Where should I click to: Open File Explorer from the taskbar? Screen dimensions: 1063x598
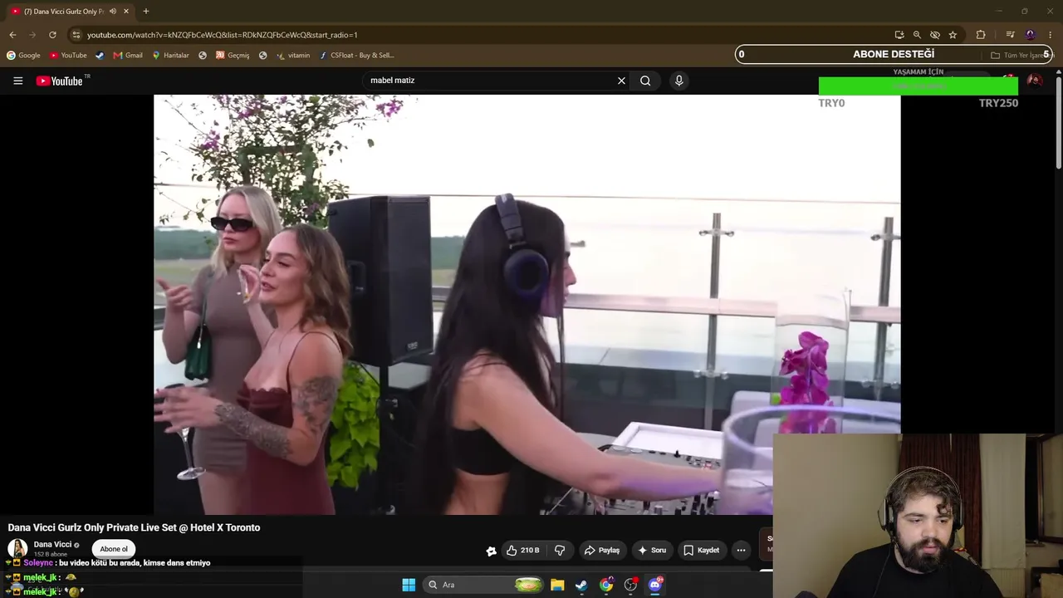coord(557,585)
